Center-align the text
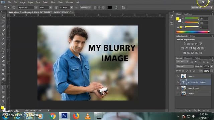The height and width of the screenshot is (120, 214). (x=99, y=8)
